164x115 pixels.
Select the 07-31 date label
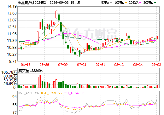(100, 65)
